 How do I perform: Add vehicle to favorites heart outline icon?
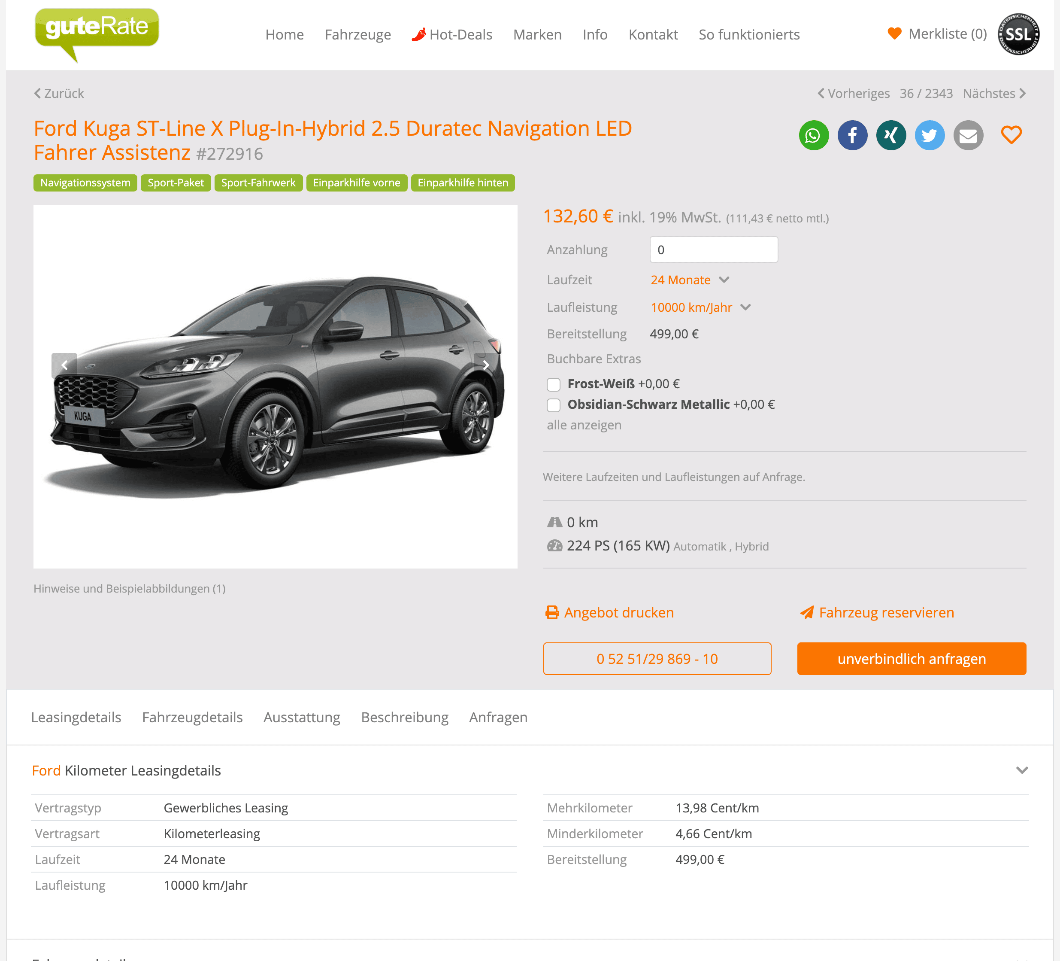point(1011,135)
